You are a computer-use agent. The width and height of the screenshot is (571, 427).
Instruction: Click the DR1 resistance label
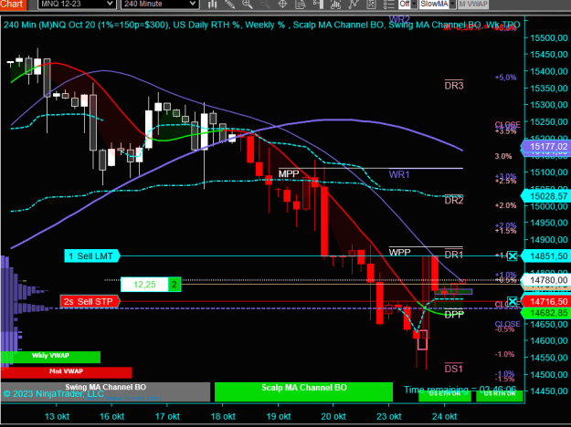[454, 255]
